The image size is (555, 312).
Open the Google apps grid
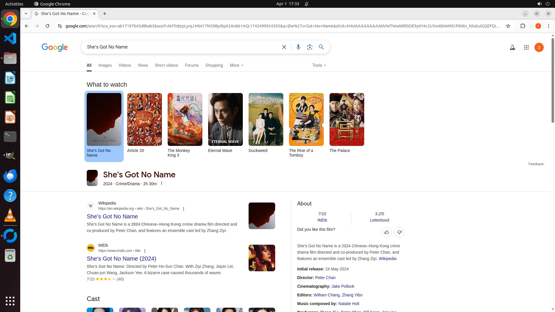[x=526, y=47]
